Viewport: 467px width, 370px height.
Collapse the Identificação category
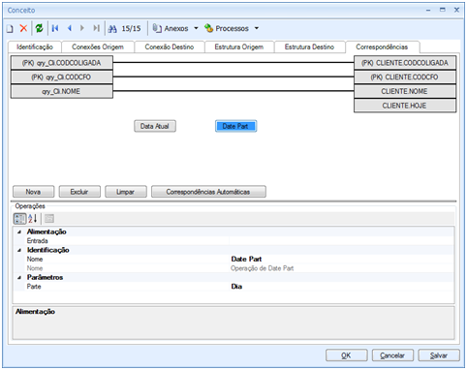click(19, 250)
